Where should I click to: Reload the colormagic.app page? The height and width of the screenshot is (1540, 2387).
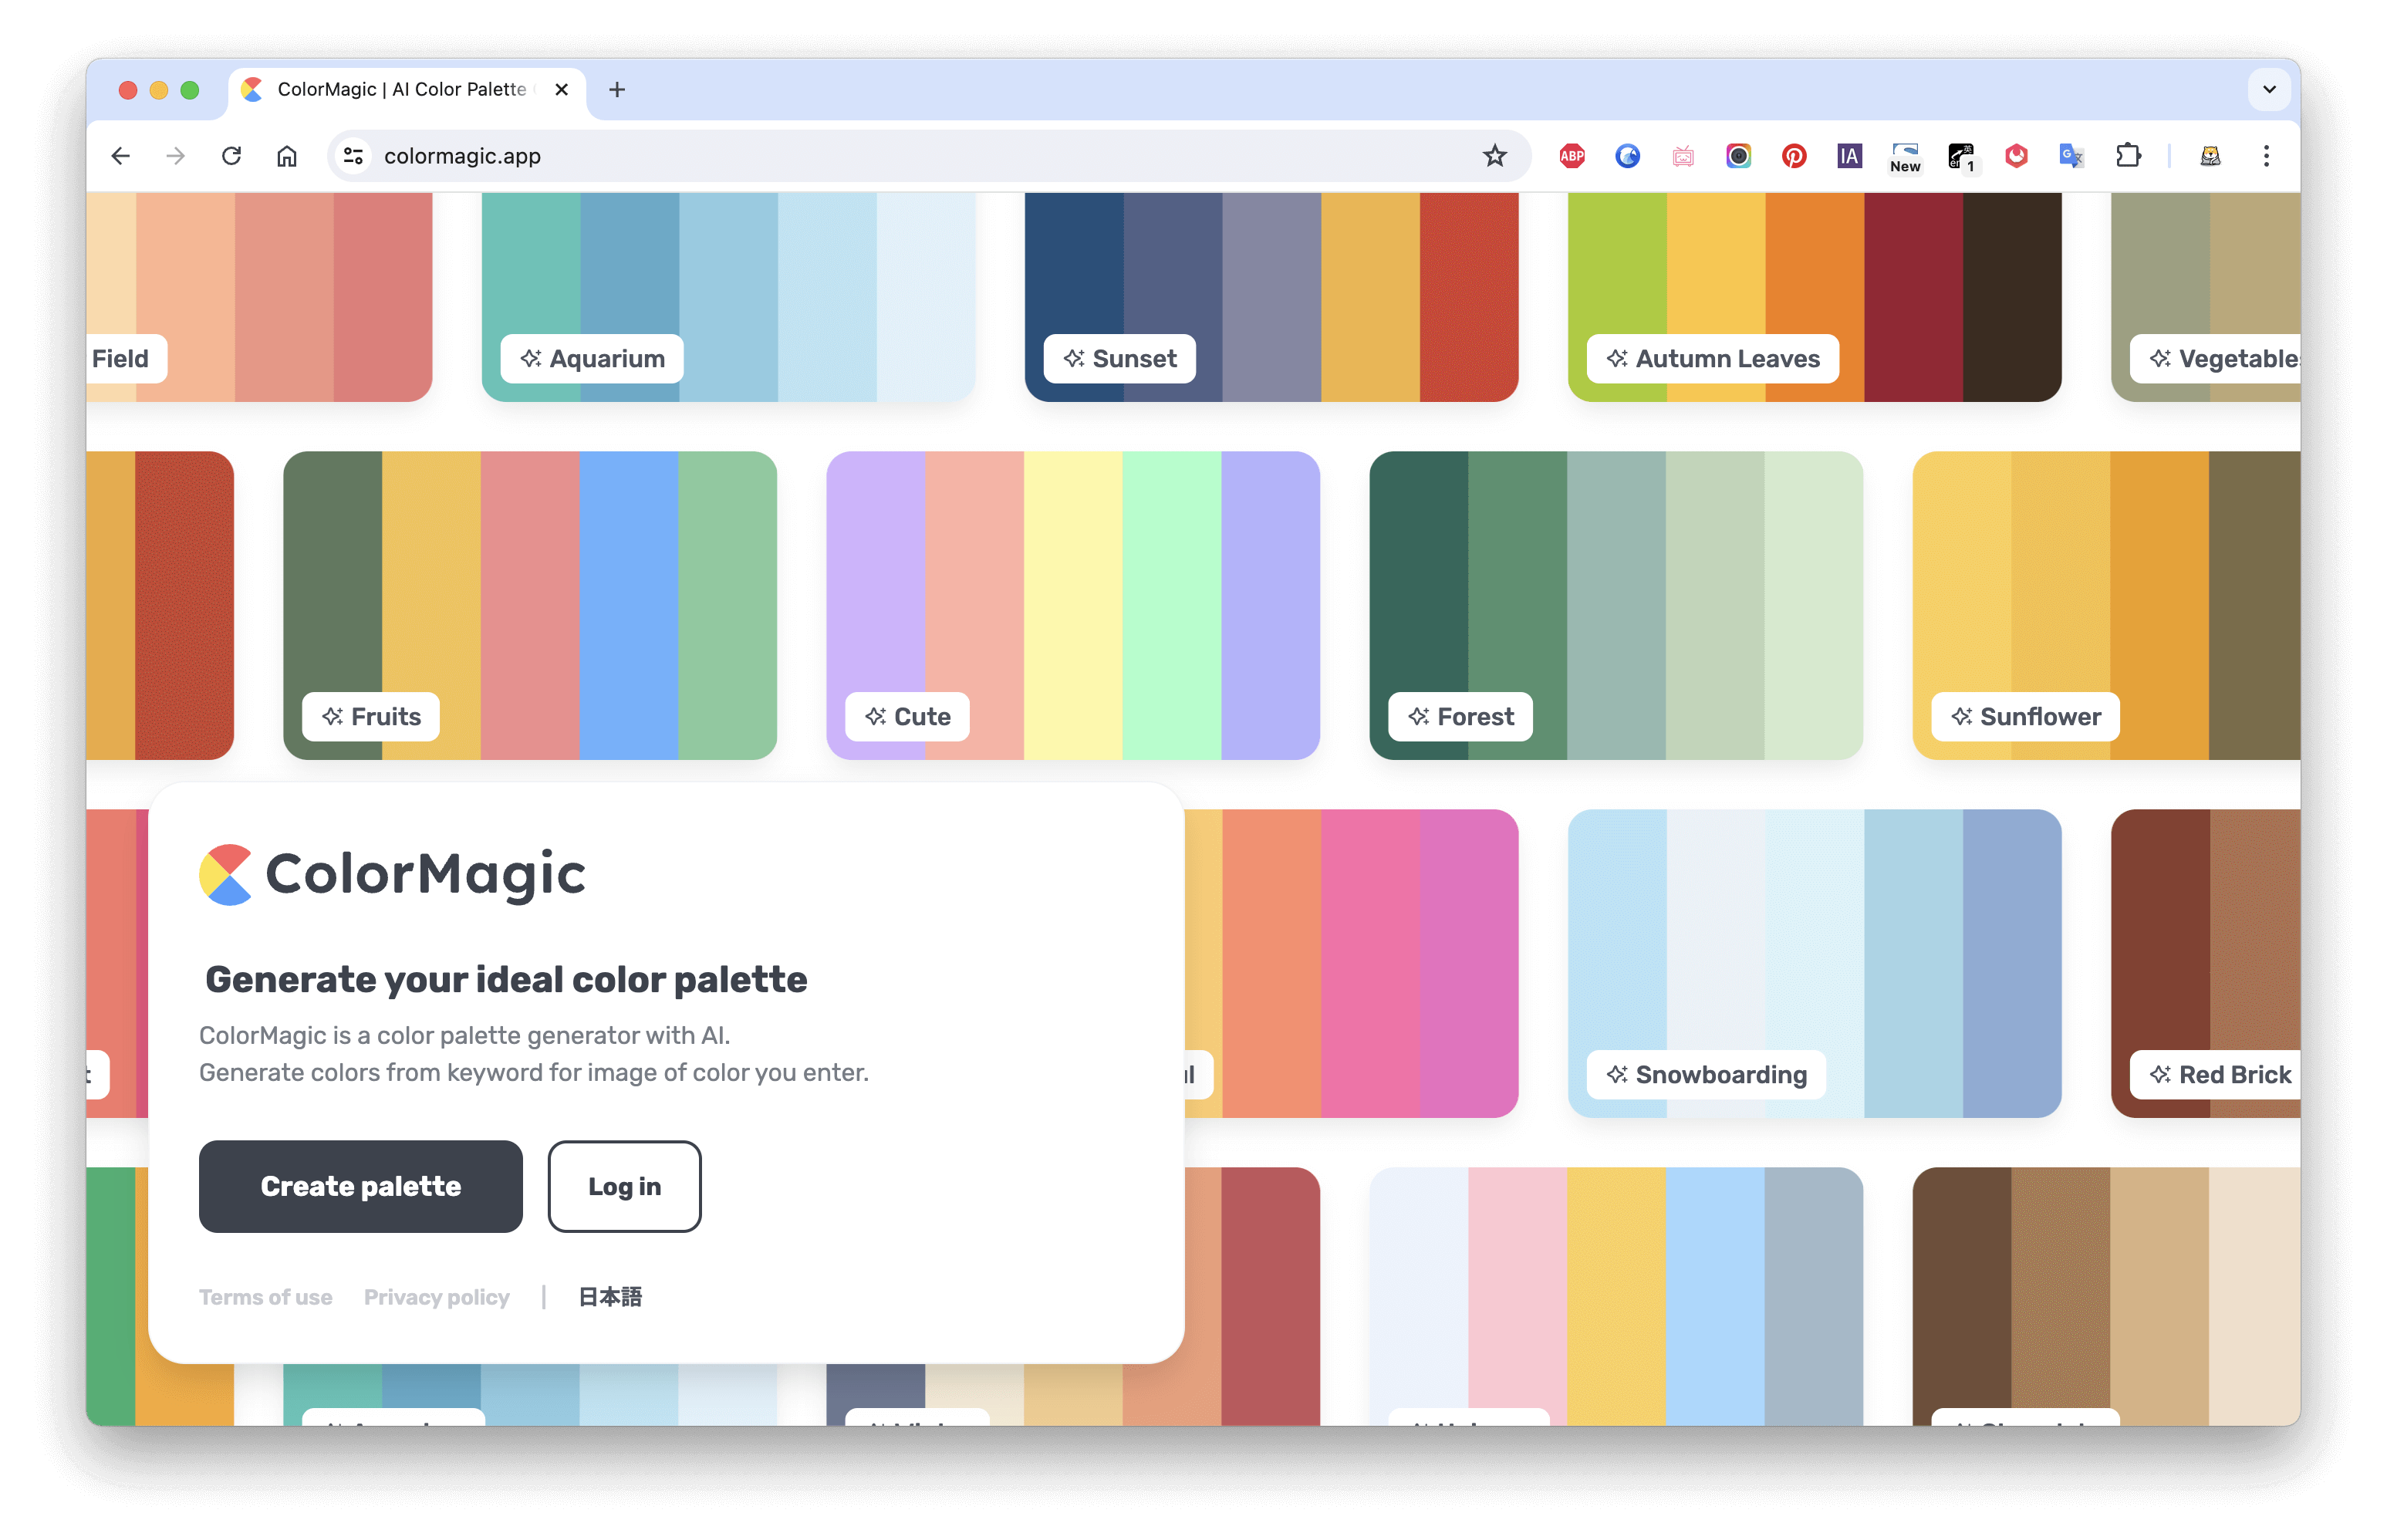point(231,156)
